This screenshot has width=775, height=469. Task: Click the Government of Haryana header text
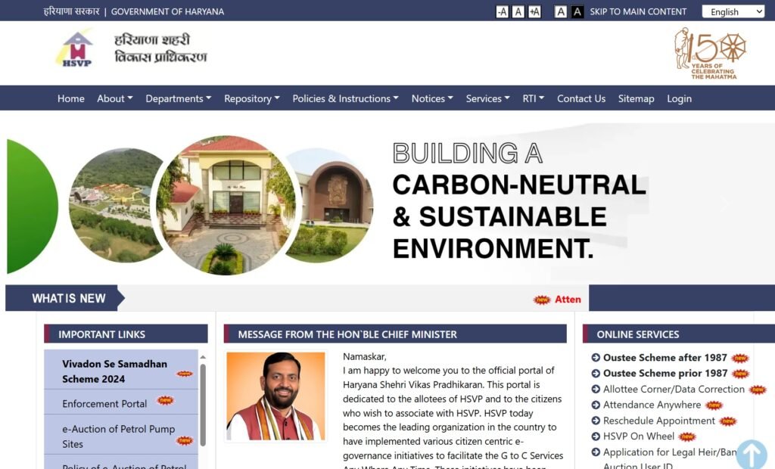(167, 11)
